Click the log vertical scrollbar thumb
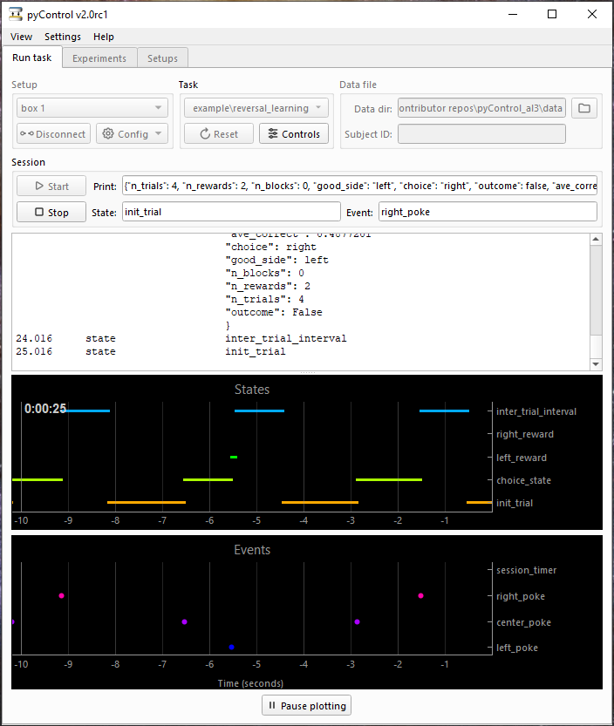This screenshot has width=614, height=726. click(x=596, y=290)
